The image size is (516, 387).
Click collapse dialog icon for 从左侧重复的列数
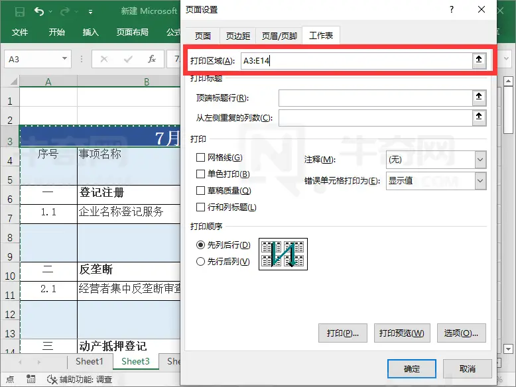click(479, 117)
